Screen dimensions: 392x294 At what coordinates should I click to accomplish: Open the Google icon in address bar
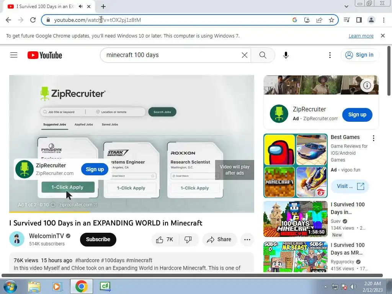pos(295,20)
